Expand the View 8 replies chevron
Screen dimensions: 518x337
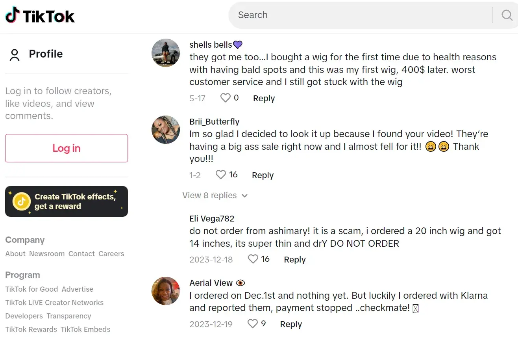tap(244, 196)
